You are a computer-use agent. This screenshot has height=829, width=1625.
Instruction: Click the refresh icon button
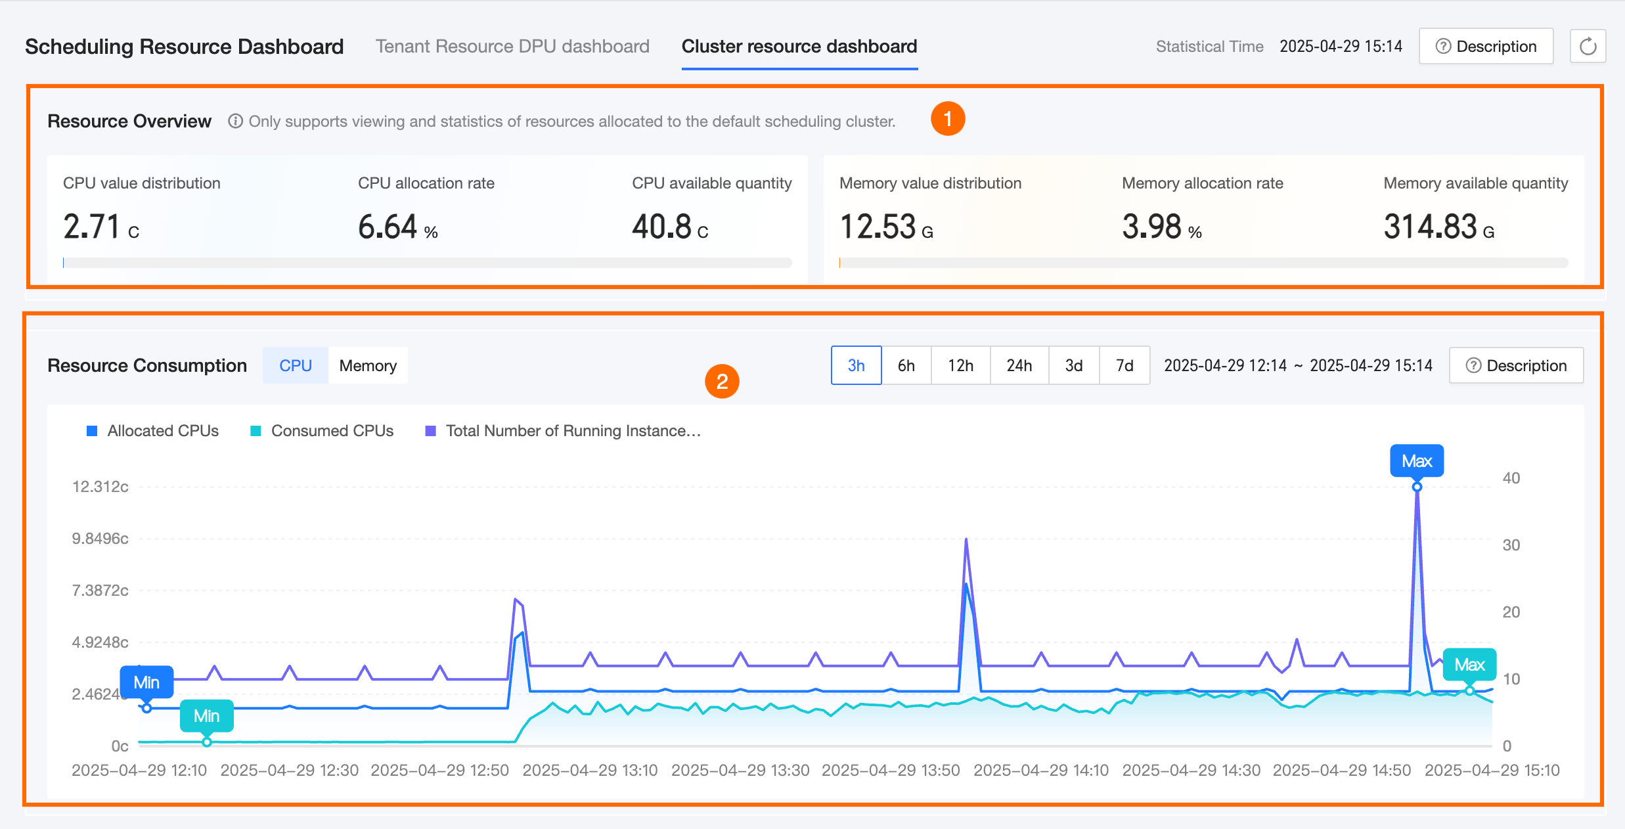(x=1588, y=46)
